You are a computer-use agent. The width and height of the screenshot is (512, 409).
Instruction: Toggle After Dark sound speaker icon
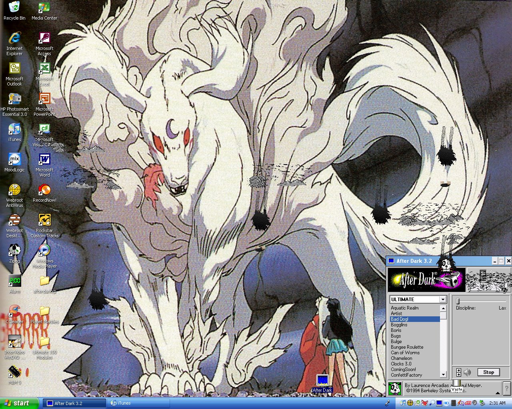pyautogui.click(x=468, y=372)
